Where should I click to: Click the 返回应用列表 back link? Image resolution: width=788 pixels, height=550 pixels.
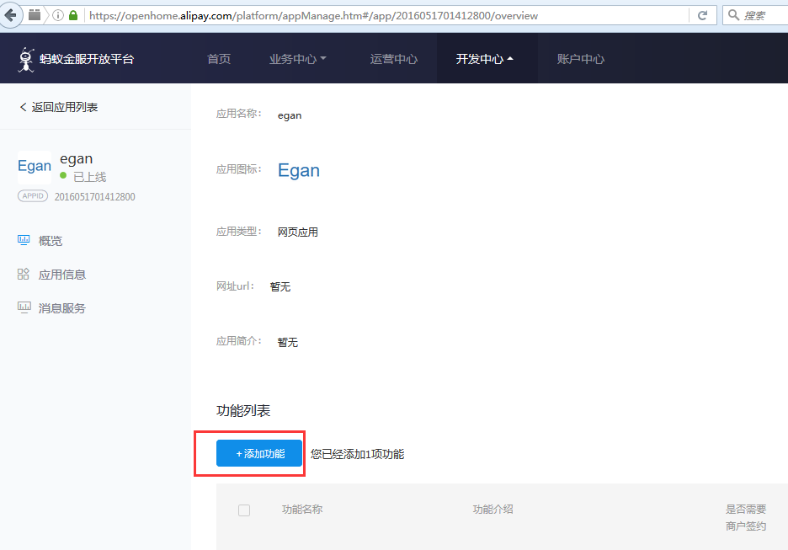pyautogui.click(x=59, y=107)
